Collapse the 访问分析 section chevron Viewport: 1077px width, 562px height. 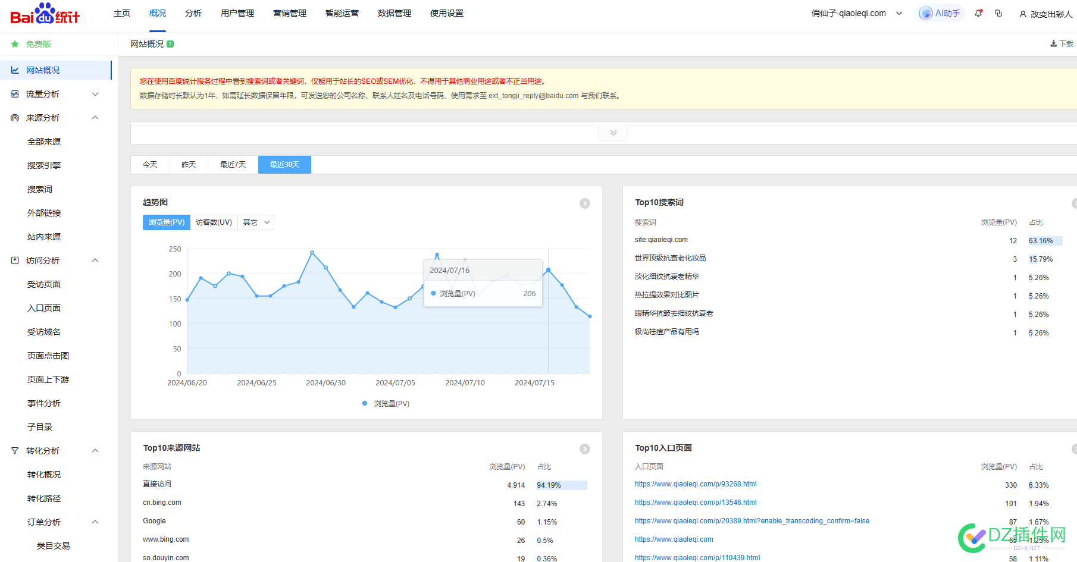[95, 260]
